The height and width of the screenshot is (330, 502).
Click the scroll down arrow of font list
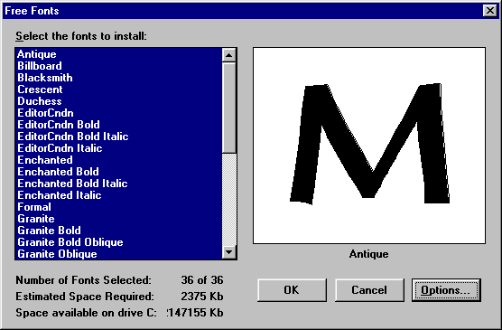pyautogui.click(x=229, y=252)
